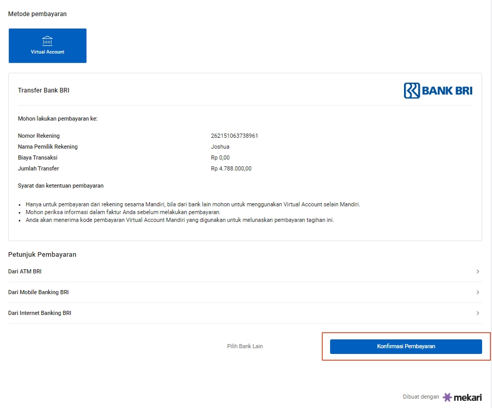Expand the Dari Mobile Banking BRI instructions

(x=39, y=293)
